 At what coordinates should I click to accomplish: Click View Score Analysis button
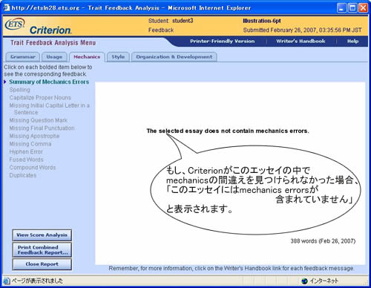[x=42, y=235]
